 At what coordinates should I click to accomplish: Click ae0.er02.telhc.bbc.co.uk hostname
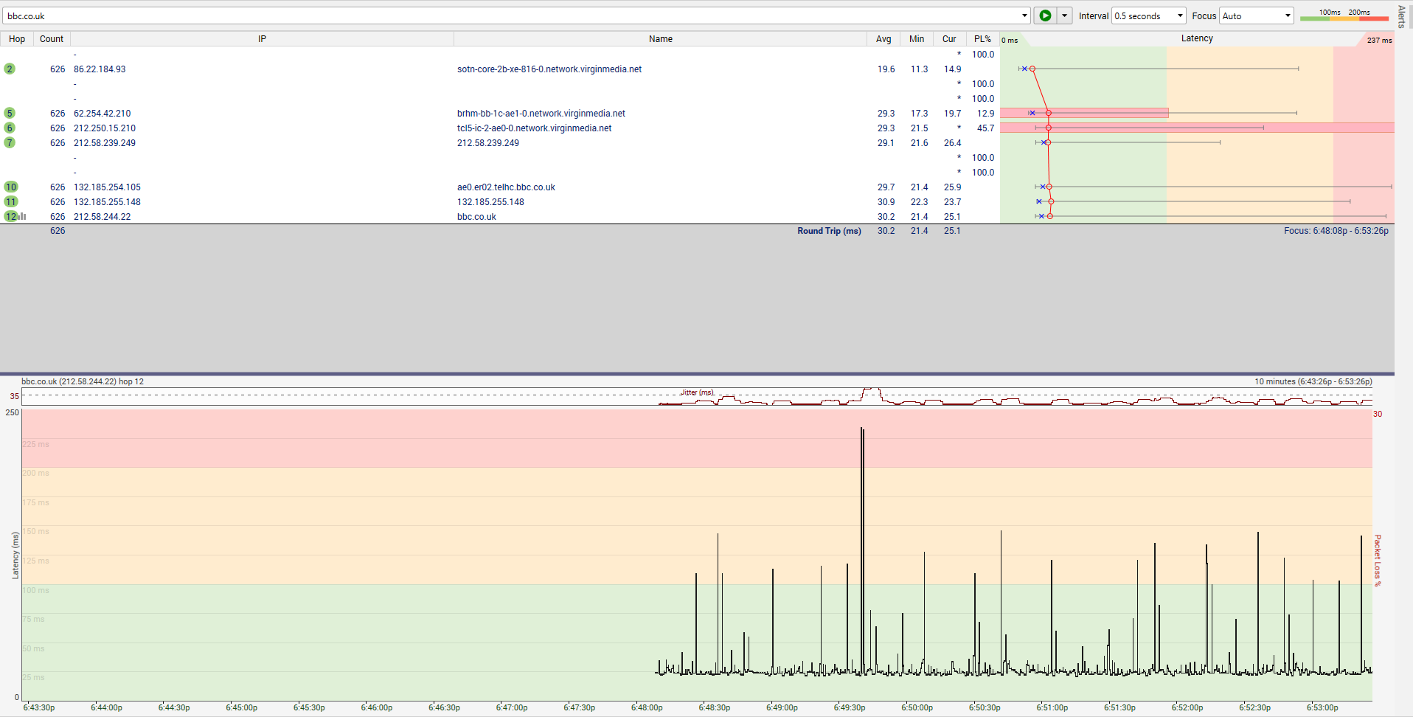tap(506, 187)
